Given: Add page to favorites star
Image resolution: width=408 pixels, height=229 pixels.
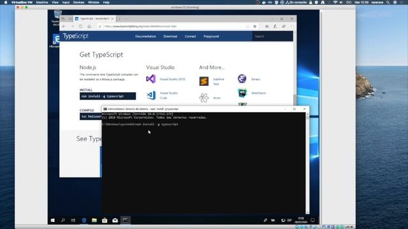Looking at the screenshot, I should click(x=255, y=27).
